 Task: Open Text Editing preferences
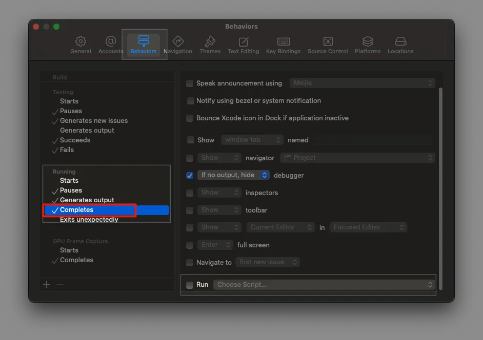pos(243,45)
